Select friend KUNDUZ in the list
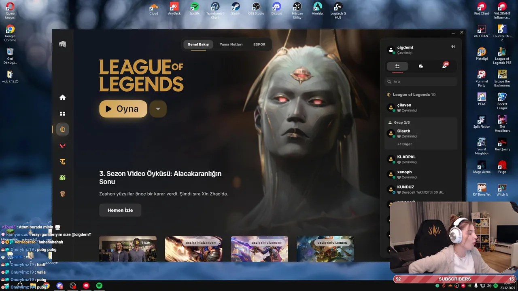The width and height of the screenshot is (518, 291). click(421, 190)
